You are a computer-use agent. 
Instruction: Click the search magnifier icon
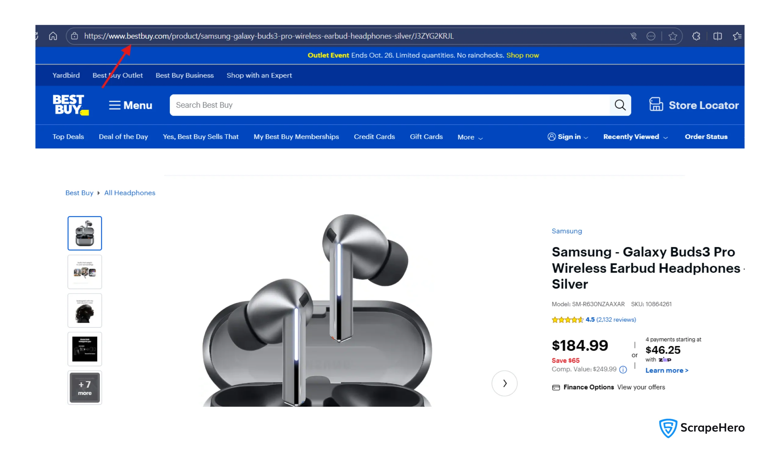pyautogui.click(x=620, y=105)
